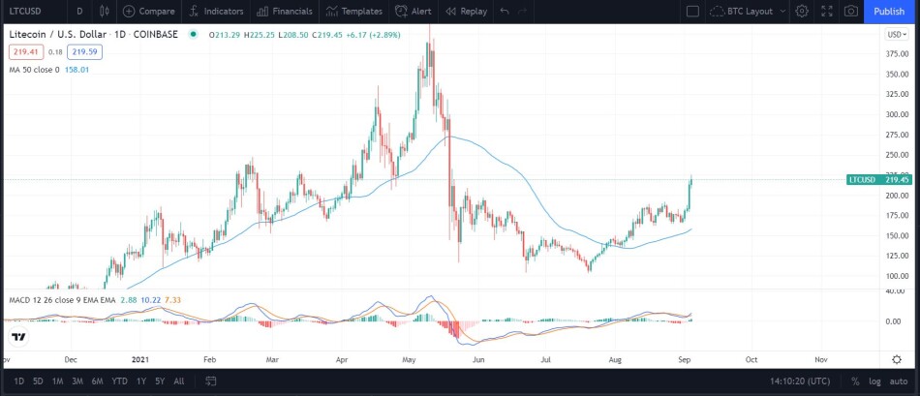Open the candlestick chart style selector

tap(105, 12)
